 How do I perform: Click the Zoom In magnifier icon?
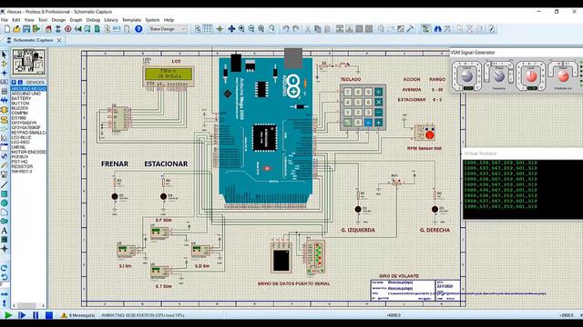click(241, 29)
